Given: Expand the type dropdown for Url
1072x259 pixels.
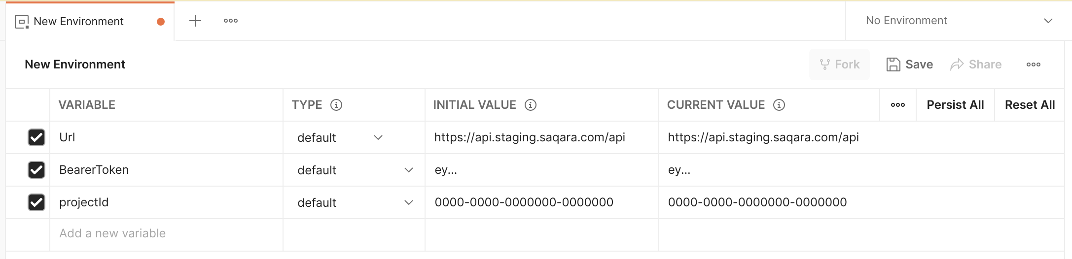Looking at the screenshot, I should (x=378, y=137).
